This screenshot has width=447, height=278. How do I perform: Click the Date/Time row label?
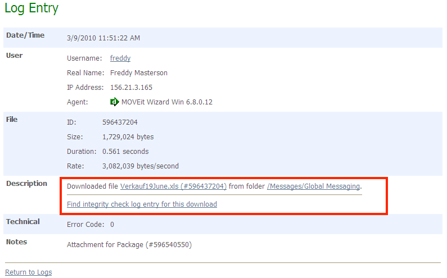coord(25,35)
